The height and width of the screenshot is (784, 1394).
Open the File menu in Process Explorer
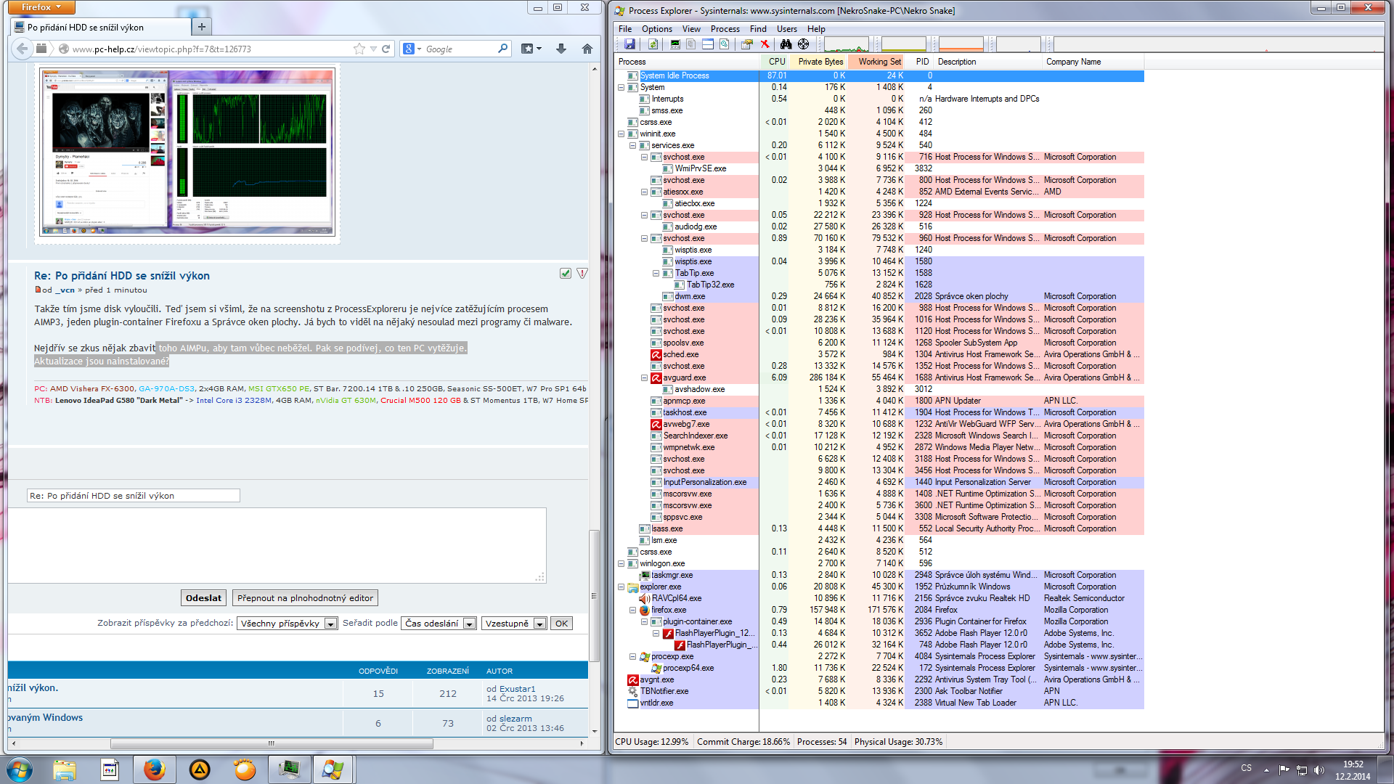pyautogui.click(x=624, y=29)
